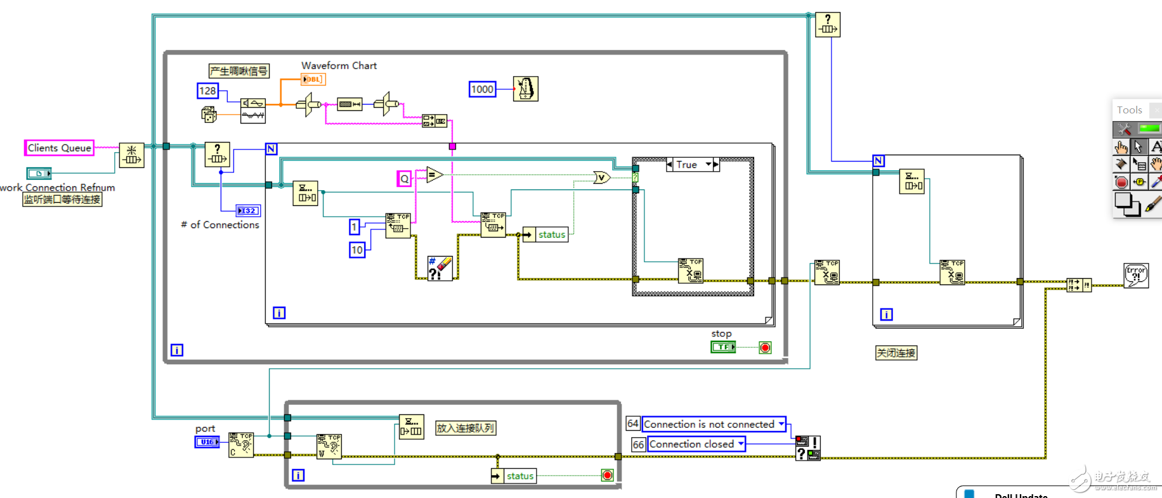The image size is (1162, 498).
Task: Click the case structure's previous case arrow
Action: (x=670, y=165)
